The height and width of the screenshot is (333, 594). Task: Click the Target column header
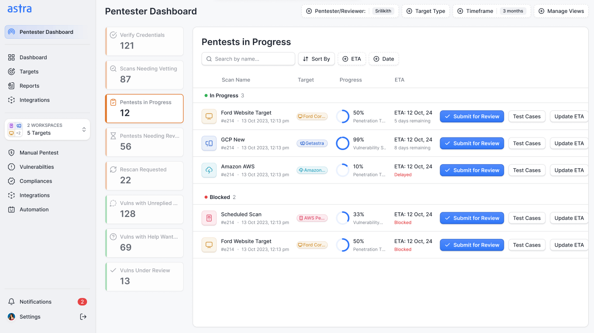click(x=306, y=80)
